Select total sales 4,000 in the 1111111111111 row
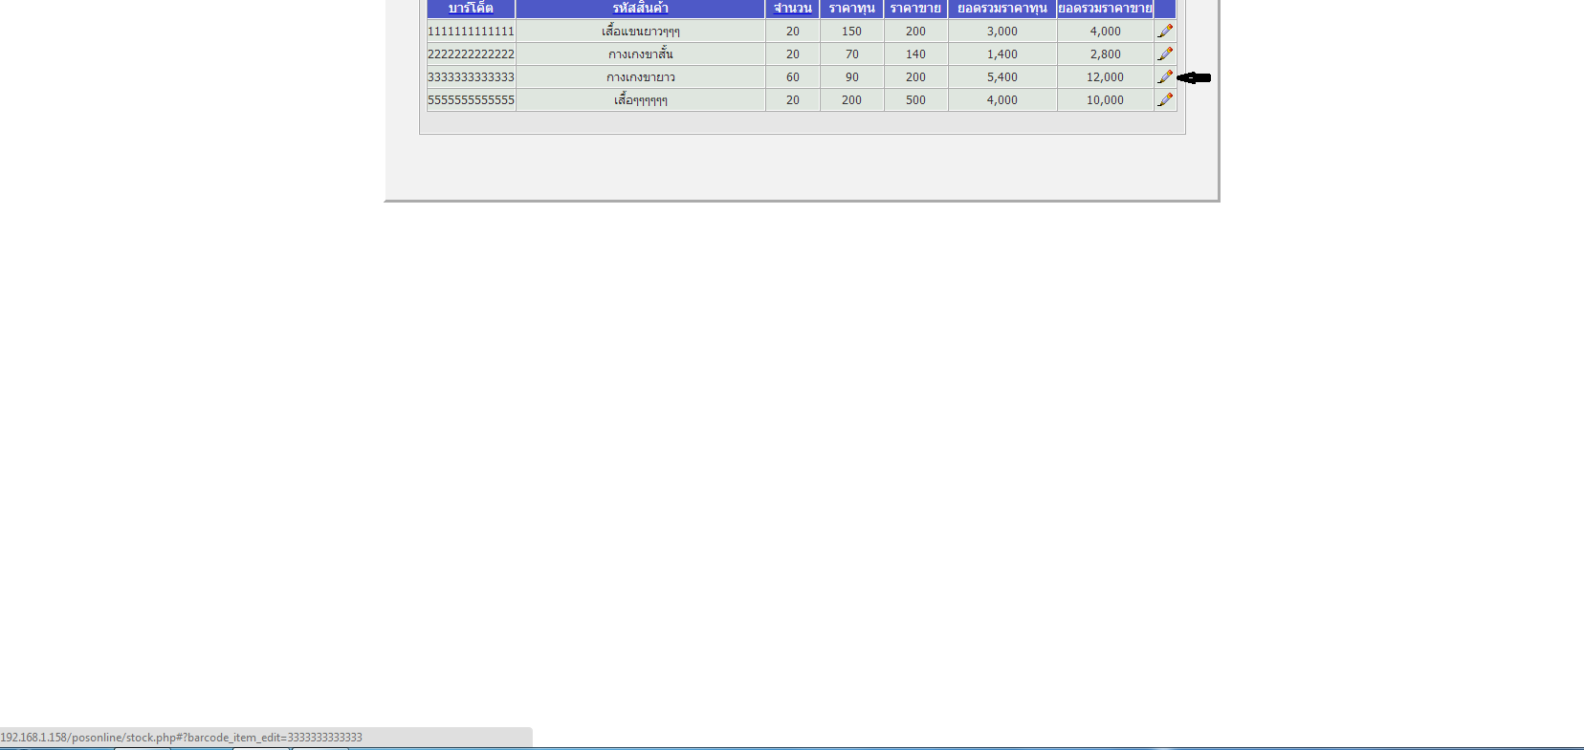 1106,32
